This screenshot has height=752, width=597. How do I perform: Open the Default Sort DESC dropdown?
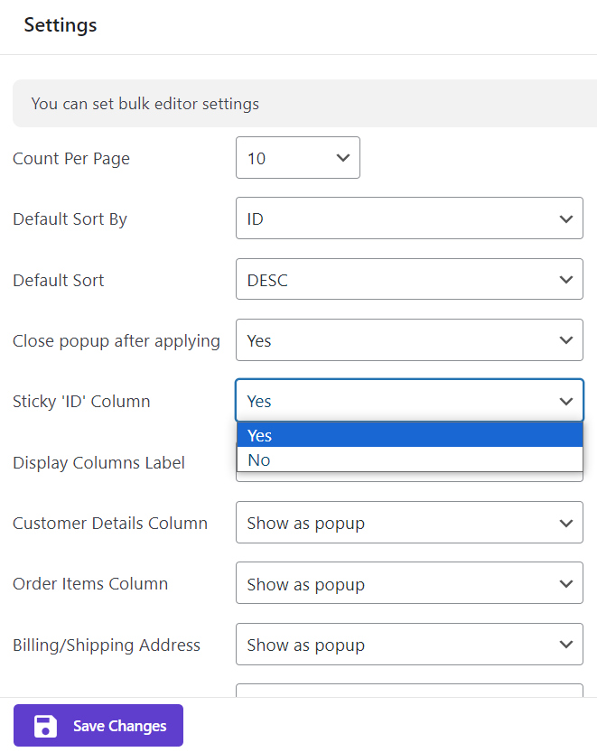[x=408, y=280]
